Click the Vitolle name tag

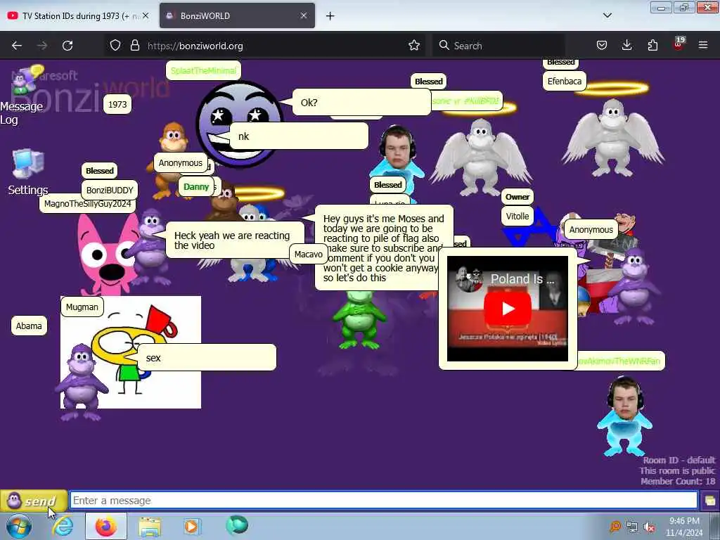click(517, 217)
